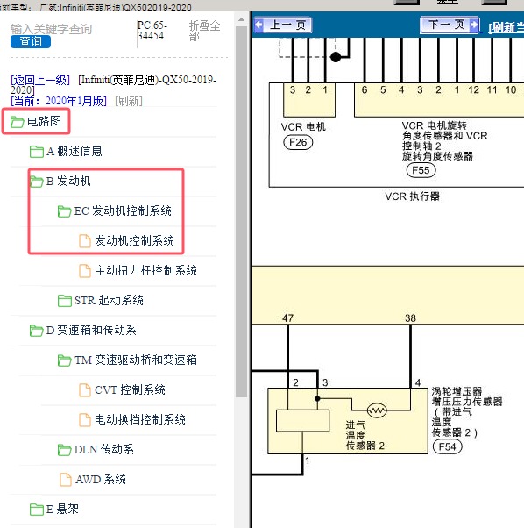This screenshot has width=524, height=528.
Task: Click the tree panel scrollbar up arrow
Action: [241, 19]
